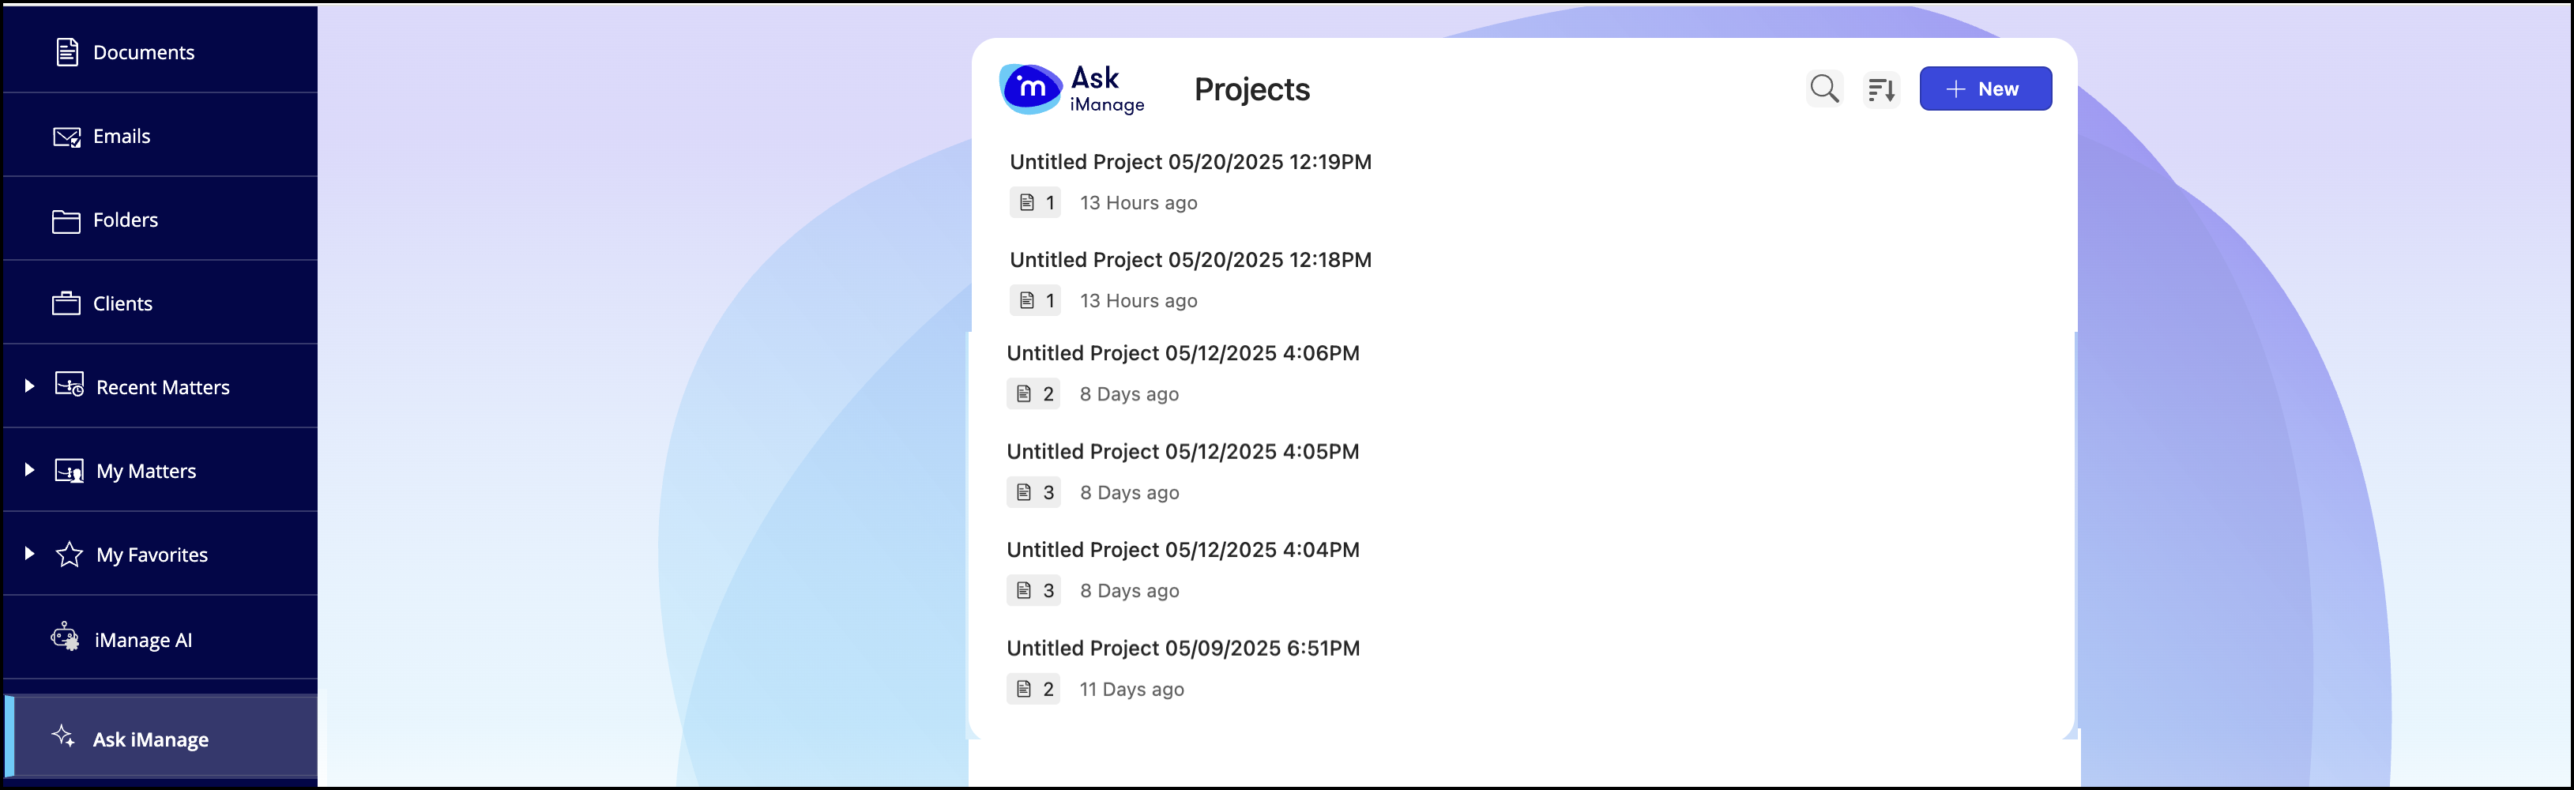Click the iManage AI robot icon
Viewport: 2574px width, 790px height.
tap(65, 638)
